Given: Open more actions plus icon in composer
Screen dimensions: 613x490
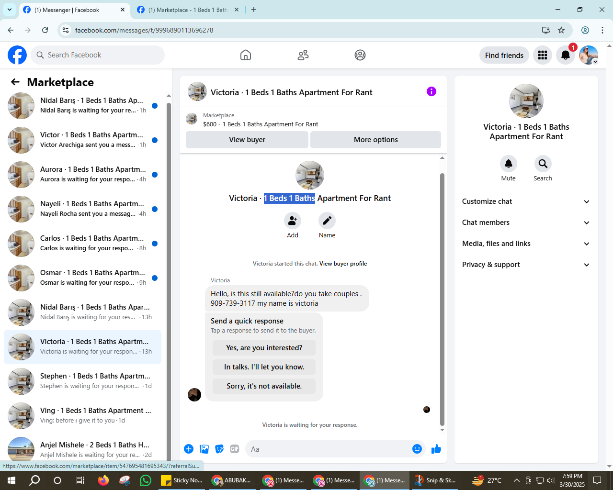Looking at the screenshot, I should pos(189,449).
